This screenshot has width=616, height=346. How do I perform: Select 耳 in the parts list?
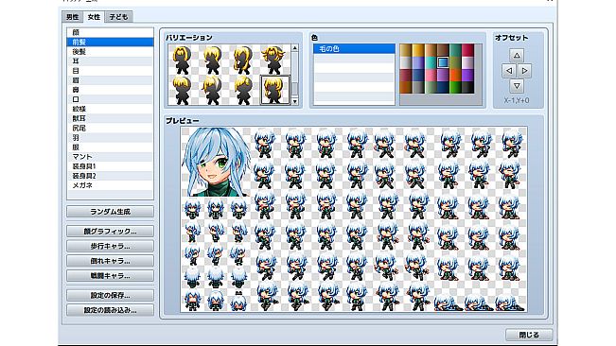tap(110, 61)
